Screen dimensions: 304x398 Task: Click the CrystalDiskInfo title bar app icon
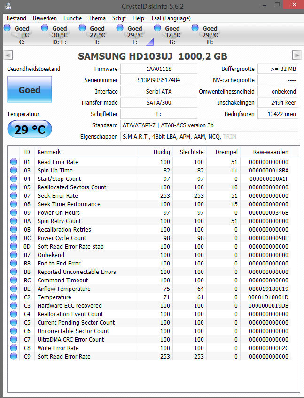pyautogui.click(x=8, y=6)
